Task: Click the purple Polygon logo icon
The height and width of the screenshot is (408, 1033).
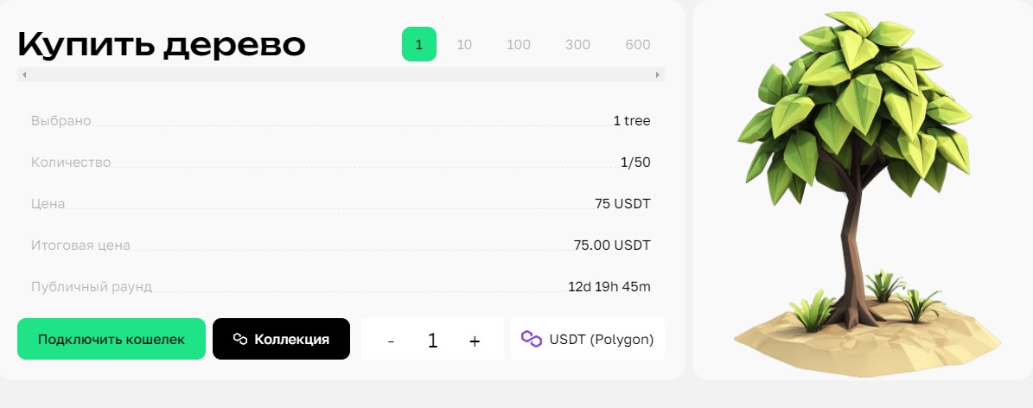Action: click(x=532, y=339)
